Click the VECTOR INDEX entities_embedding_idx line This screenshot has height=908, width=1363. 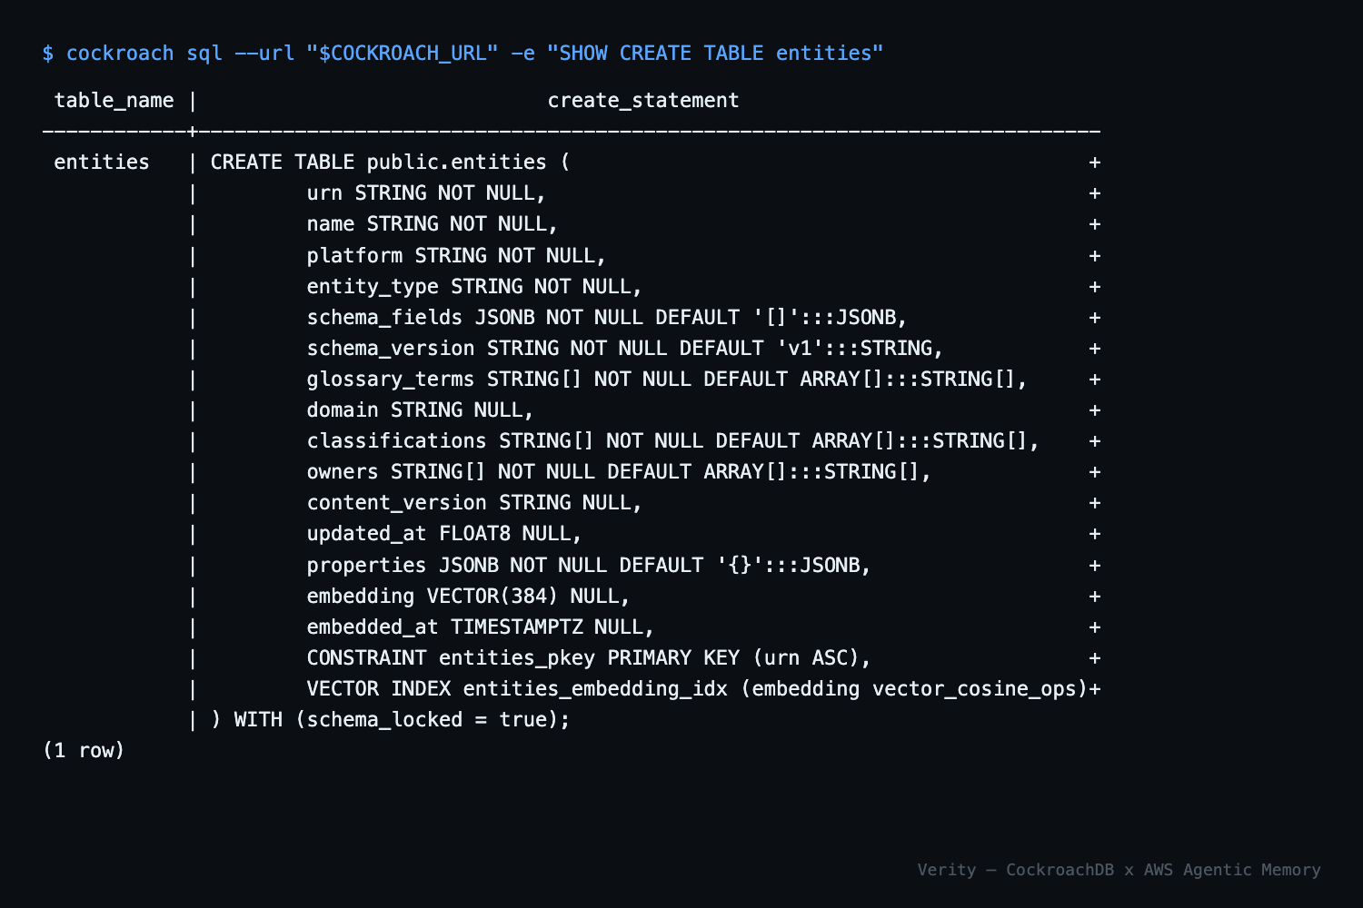point(697,688)
